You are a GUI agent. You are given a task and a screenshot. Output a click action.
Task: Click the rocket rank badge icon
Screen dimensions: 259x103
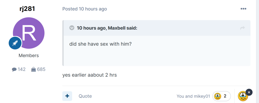pos(15,43)
